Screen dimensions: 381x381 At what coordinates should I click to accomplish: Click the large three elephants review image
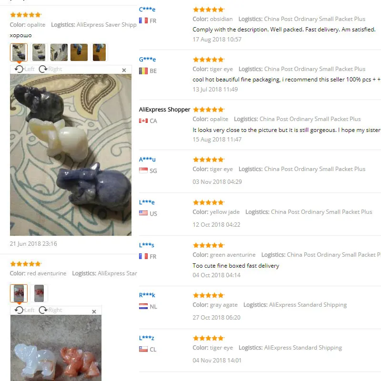tap(70, 155)
